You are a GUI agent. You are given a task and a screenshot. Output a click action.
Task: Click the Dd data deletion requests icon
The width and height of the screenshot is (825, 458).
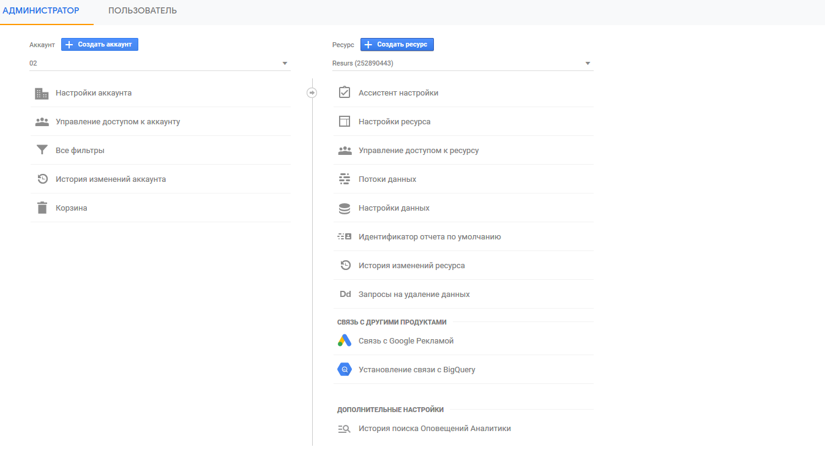[345, 295]
